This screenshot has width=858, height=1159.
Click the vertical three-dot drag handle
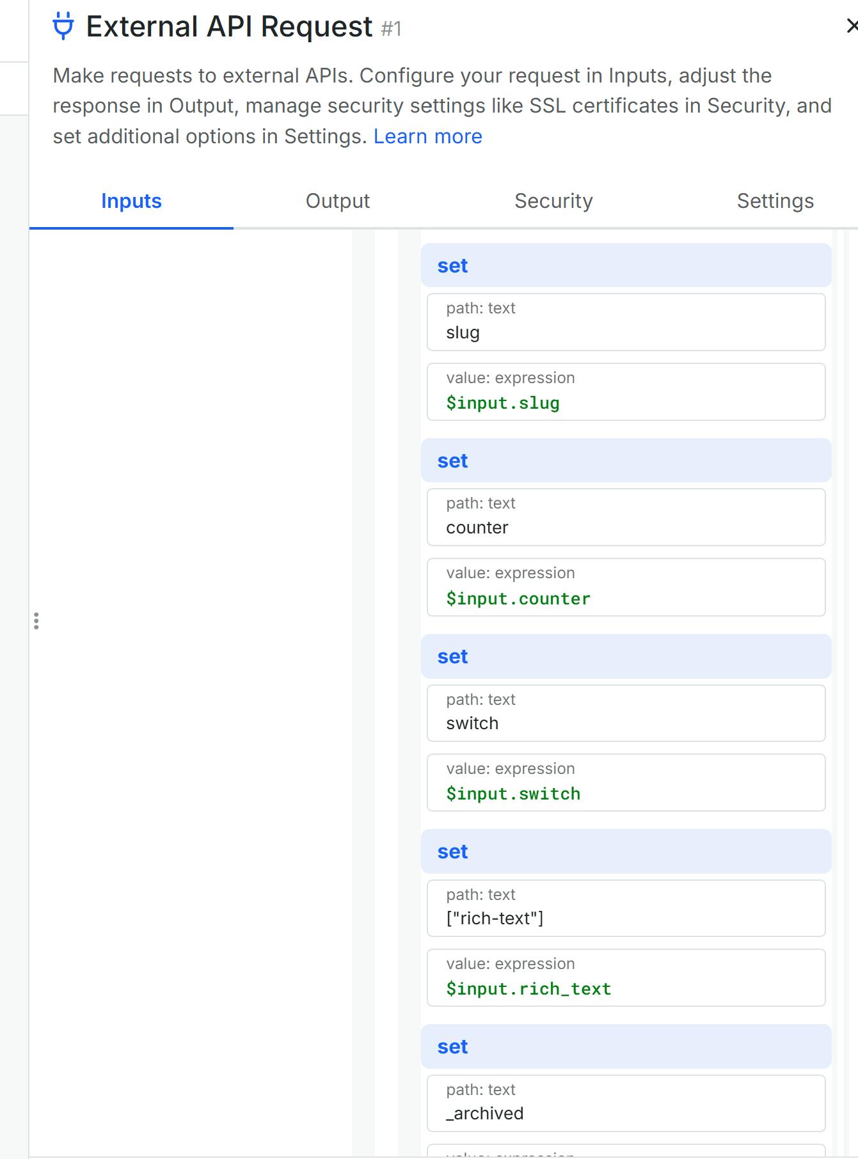pyautogui.click(x=36, y=621)
